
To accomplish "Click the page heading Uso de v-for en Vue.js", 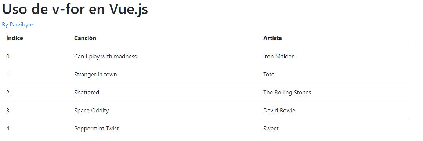I will click(x=75, y=10).
